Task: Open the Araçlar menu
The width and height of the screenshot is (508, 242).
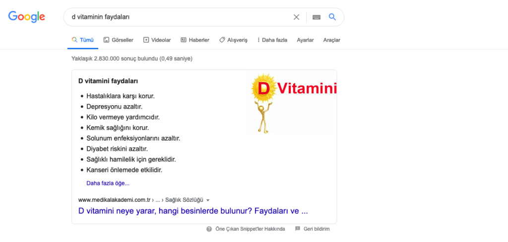Action: pos(331,40)
